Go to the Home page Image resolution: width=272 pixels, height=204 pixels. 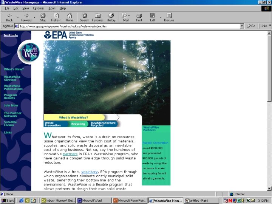pos(70,17)
